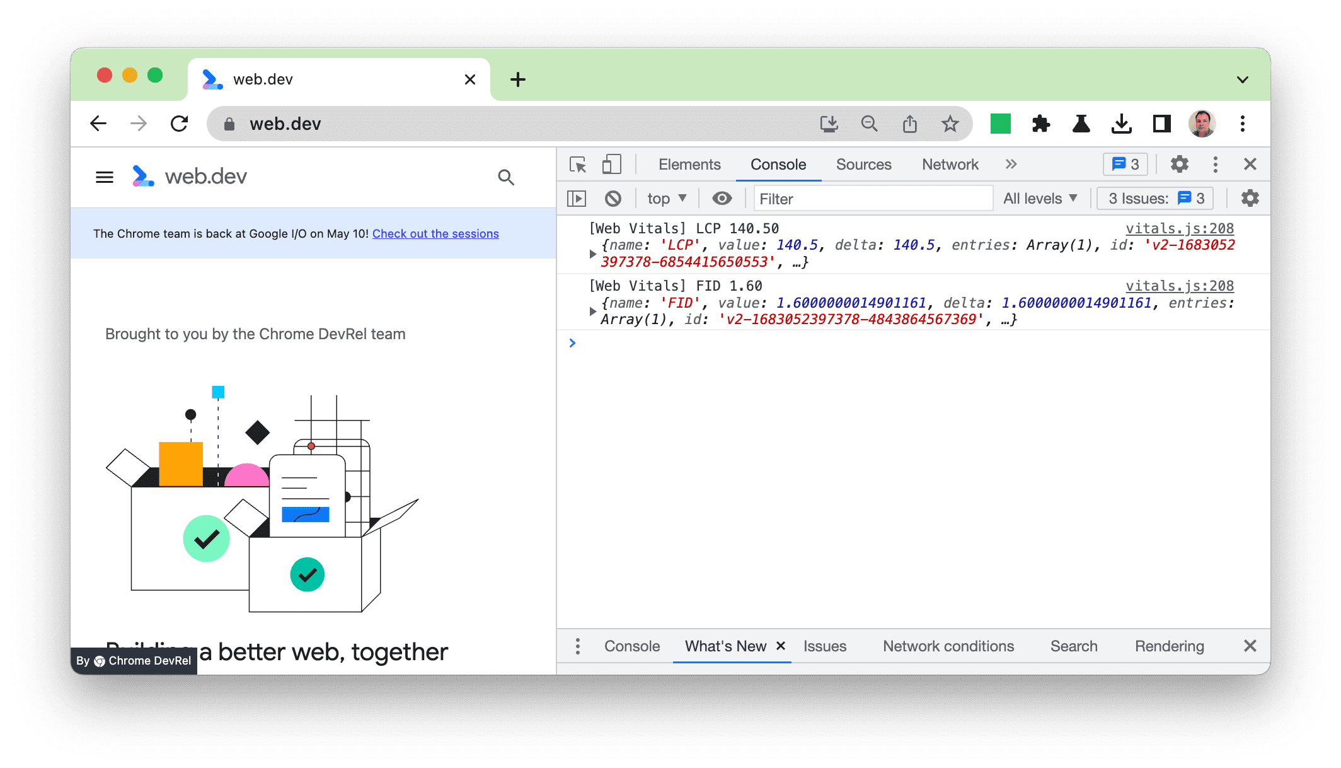Select the top frame context dropdown
This screenshot has width=1341, height=768.
[x=665, y=198]
